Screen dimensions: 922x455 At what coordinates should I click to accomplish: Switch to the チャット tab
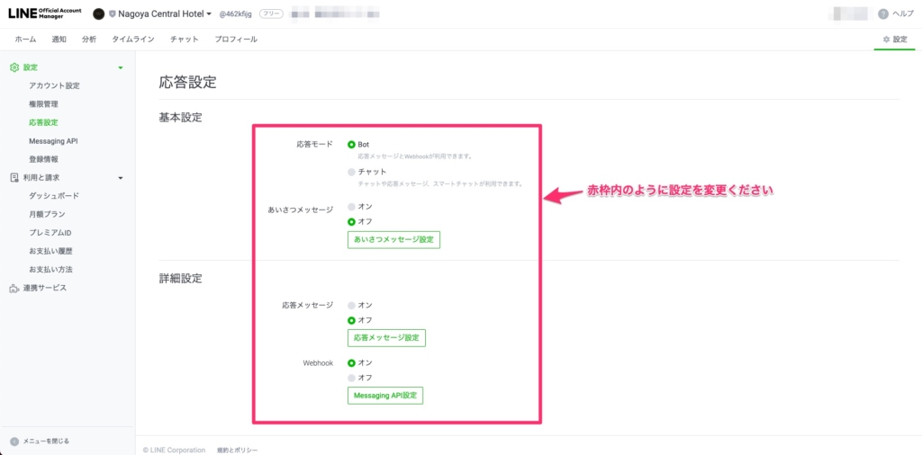coord(184,40)
